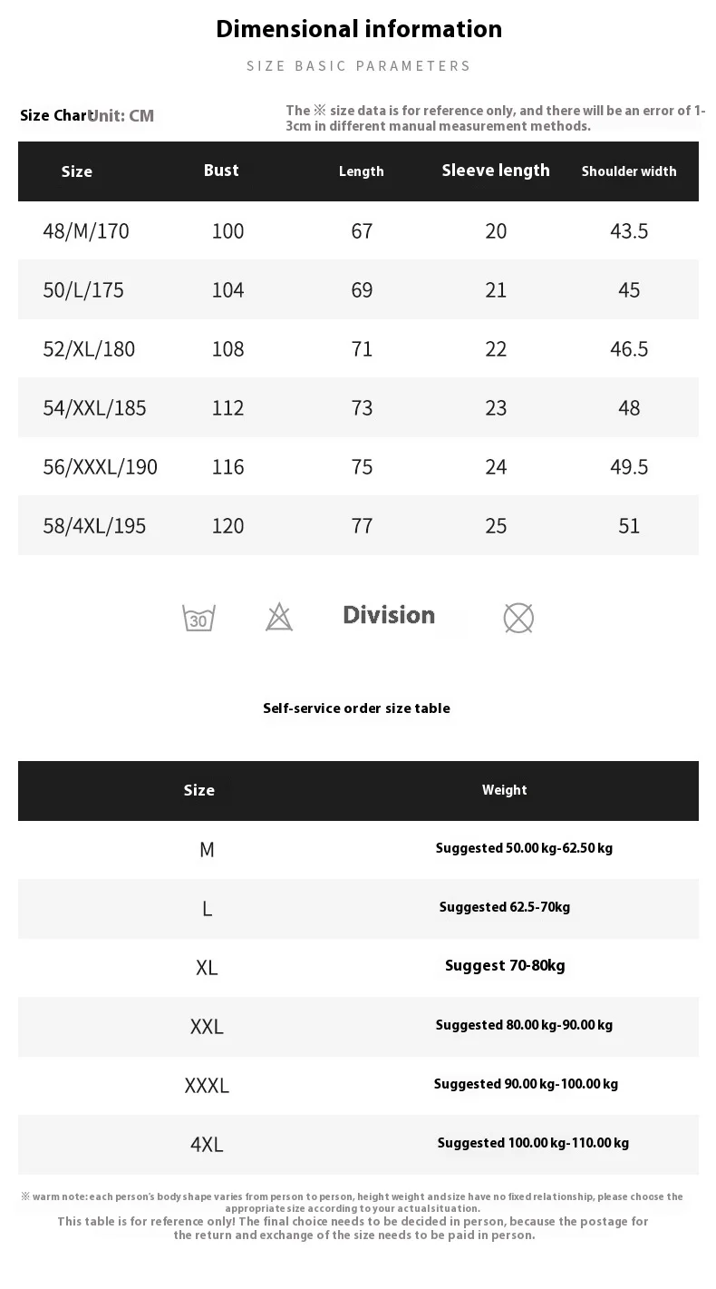Select the Bust column header

[221, 171]
